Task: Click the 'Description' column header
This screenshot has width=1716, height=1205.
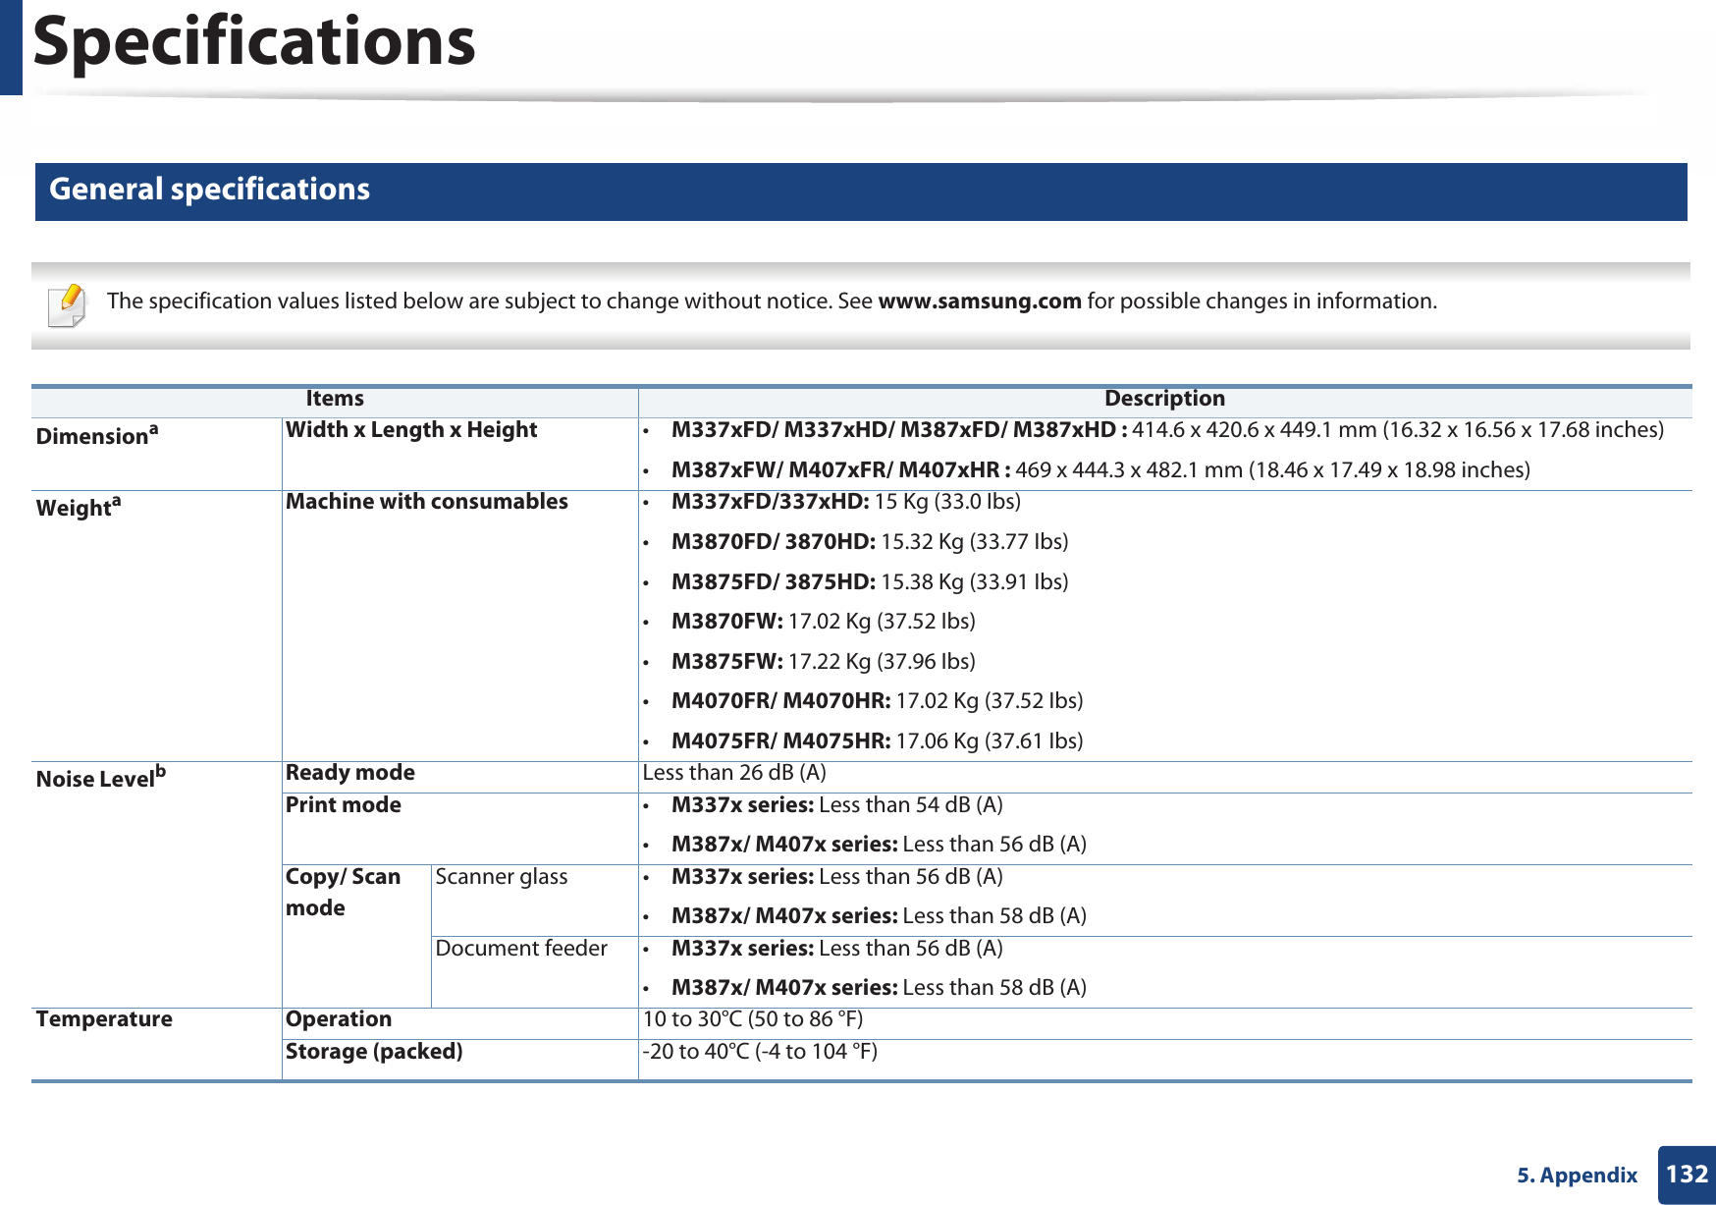Action: (1164, 399)
